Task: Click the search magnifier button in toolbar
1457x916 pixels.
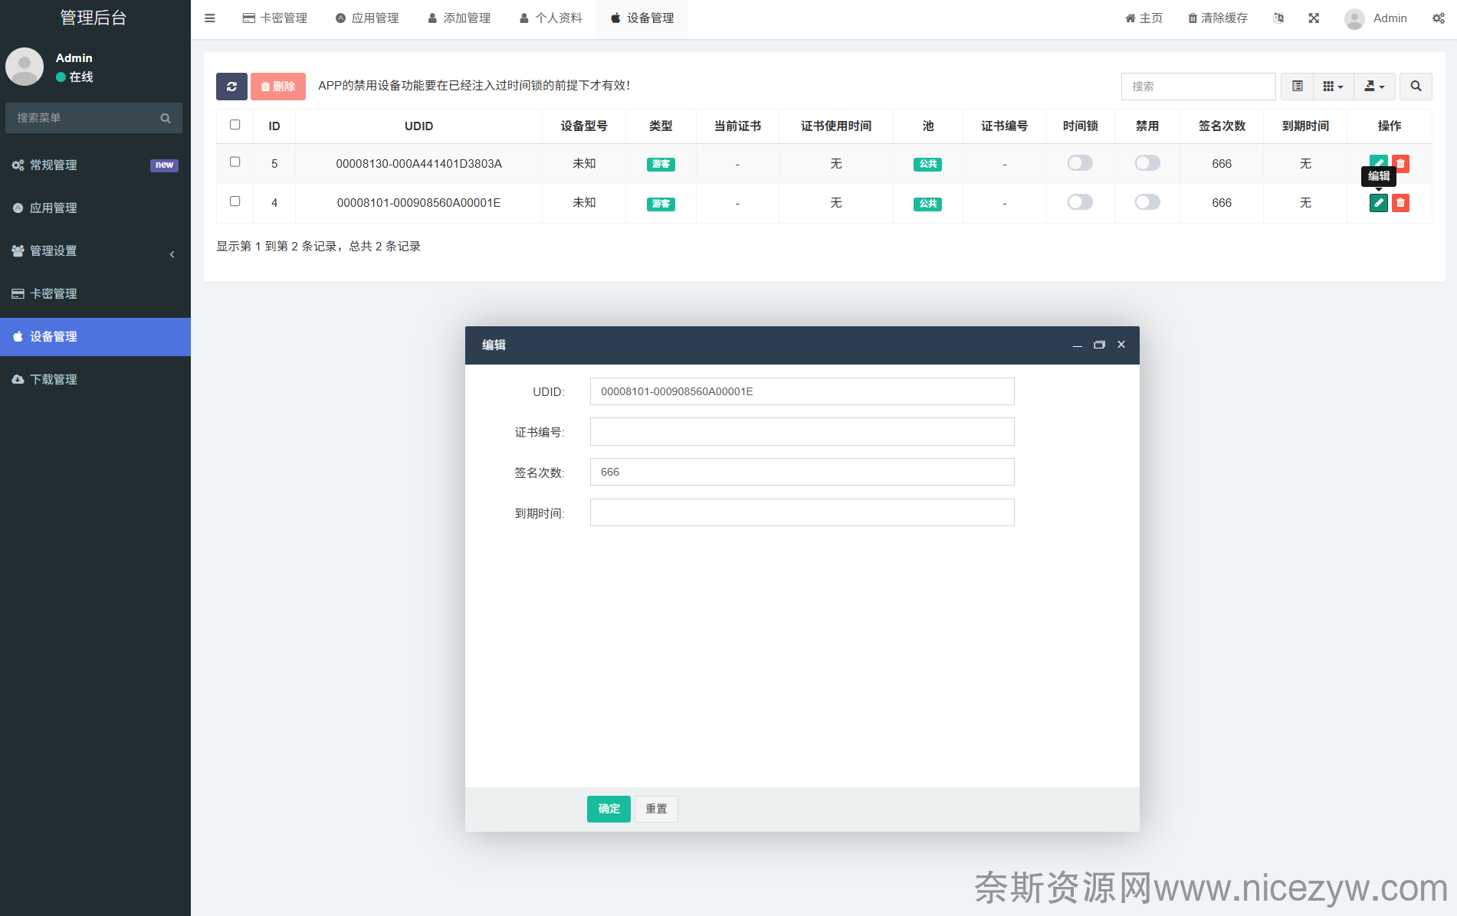Action: pos(1416,87)
